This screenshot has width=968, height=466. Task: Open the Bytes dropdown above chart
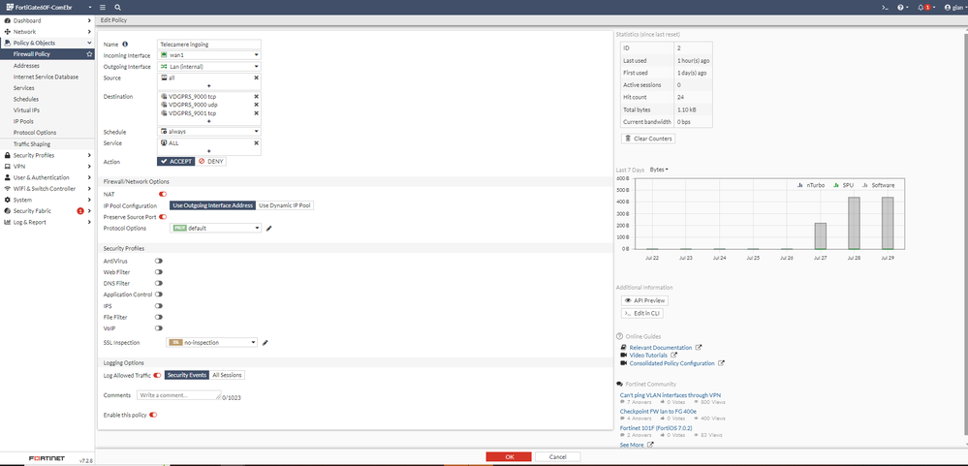coord(659,170)
